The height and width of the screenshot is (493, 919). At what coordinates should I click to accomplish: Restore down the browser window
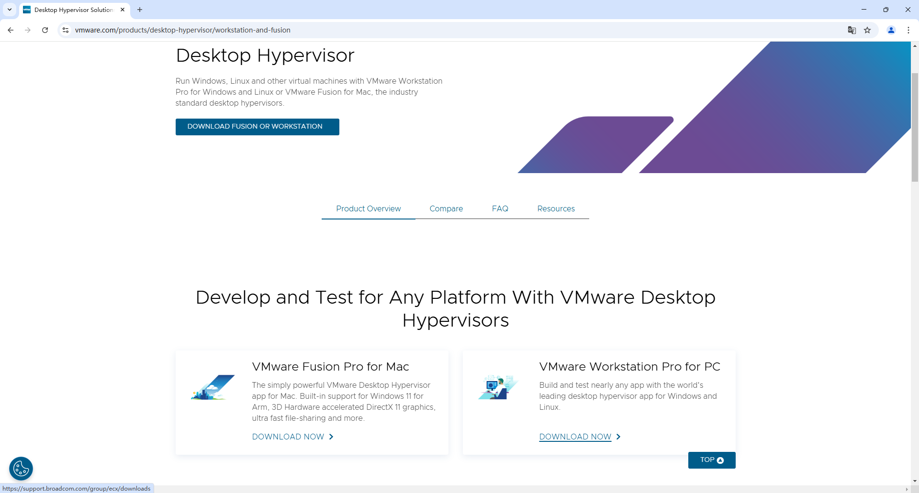tap(886, 10)
